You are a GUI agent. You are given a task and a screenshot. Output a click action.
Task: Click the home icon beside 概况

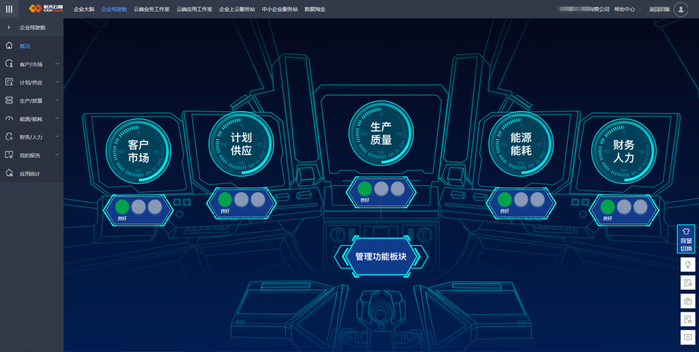coord(9,45)
